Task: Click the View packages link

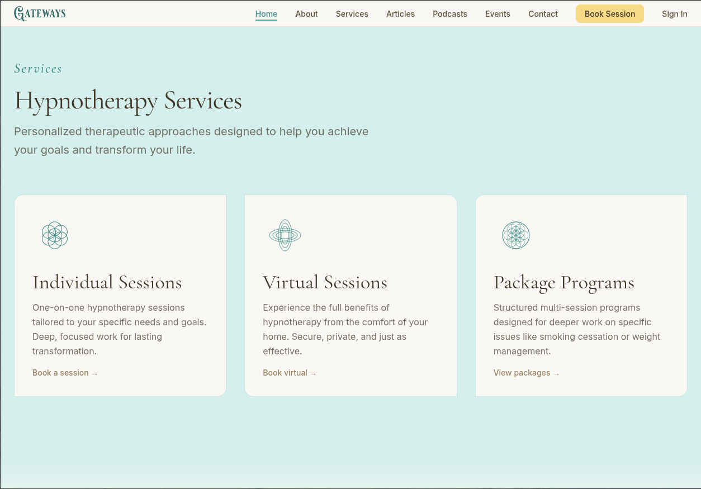Action: coord(527,373)
